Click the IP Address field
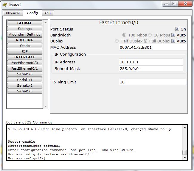This screenshot has height=171, width=194. [x=151, y=62]
